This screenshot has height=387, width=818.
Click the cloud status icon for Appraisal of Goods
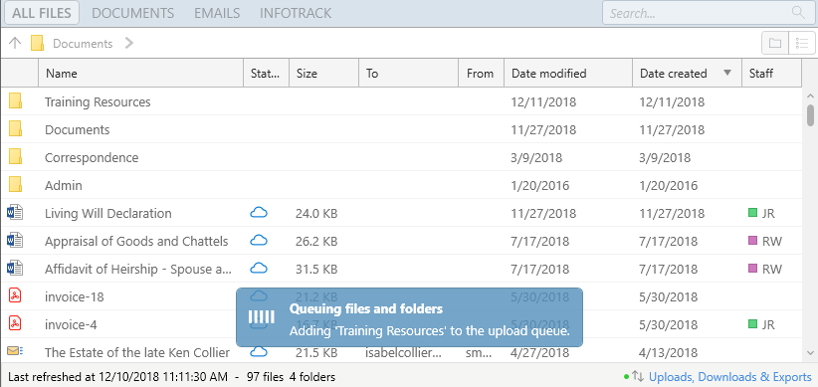pos(259,241)
